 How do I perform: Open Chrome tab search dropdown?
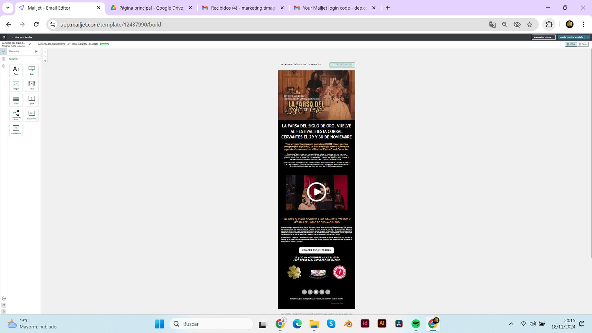pyautogui.click(x=8, y=8)
